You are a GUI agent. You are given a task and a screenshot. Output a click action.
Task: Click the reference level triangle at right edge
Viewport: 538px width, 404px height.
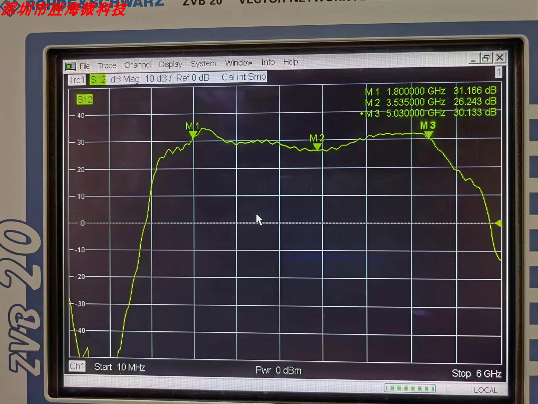point(499,223)
